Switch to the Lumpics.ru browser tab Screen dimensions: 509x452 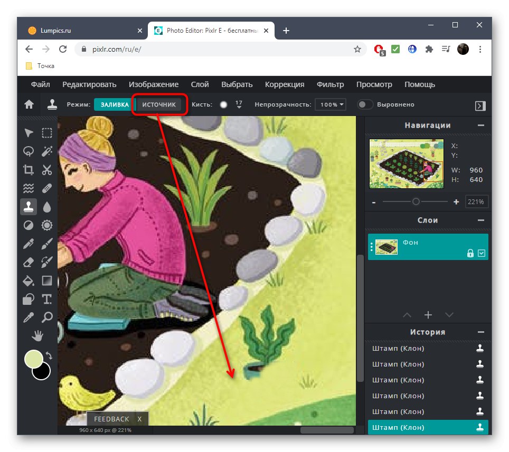coord(74,30)
